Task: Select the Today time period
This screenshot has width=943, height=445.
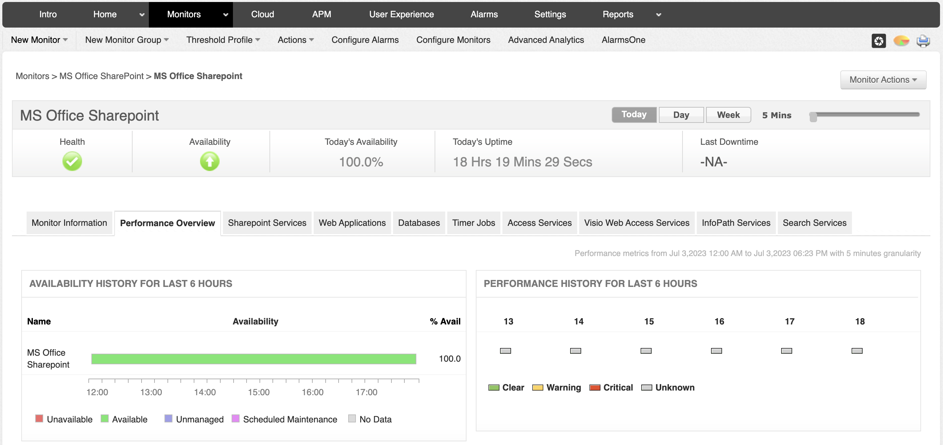Action: 634,115
